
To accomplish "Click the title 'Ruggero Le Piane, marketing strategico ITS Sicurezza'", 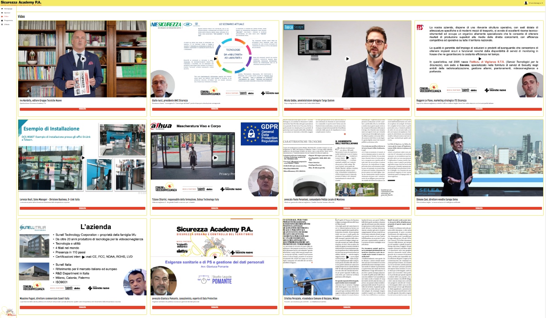I will coord(442,100).
